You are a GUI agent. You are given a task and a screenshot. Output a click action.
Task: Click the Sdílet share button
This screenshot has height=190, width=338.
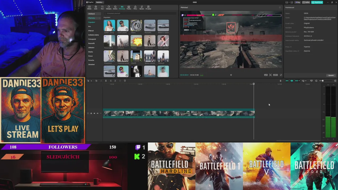306,2
